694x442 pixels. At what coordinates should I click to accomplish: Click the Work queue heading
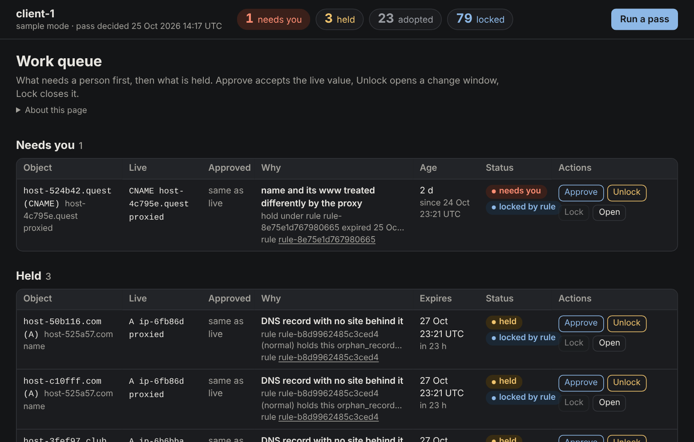point(59,61)
